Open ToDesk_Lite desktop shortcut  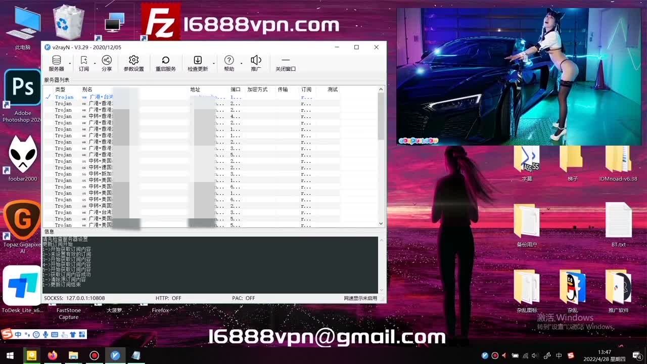tap(23, 289)
